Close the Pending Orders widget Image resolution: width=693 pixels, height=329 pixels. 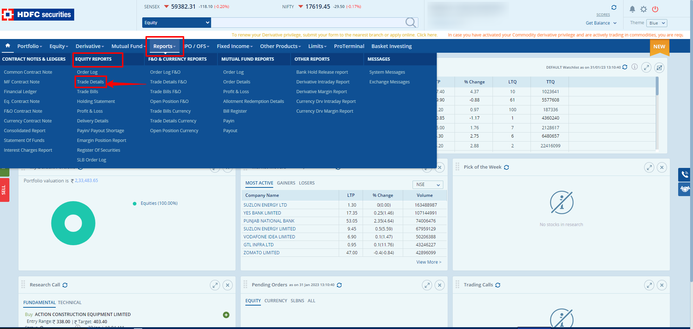click(439, 285)
